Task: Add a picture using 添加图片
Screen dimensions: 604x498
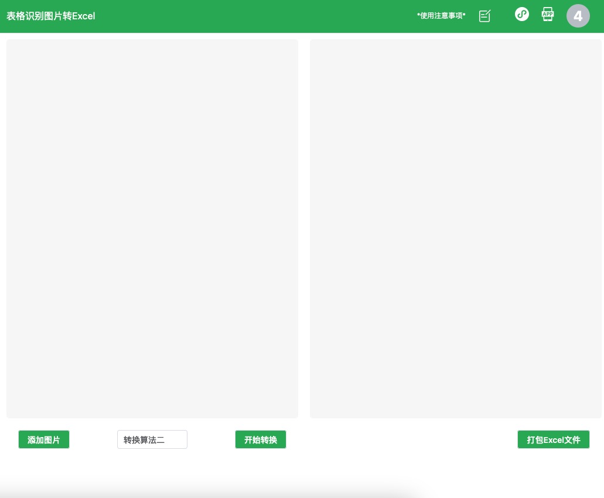Action: pyautogui.click(x=44, y=439)
